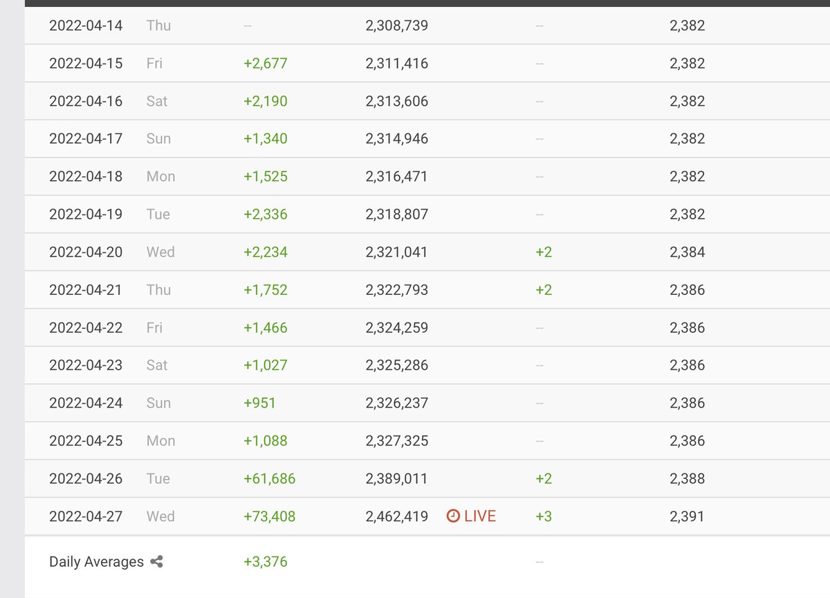Click Wed in the 2022-04-27 row
830x598 pixels.
pos(160,516)
